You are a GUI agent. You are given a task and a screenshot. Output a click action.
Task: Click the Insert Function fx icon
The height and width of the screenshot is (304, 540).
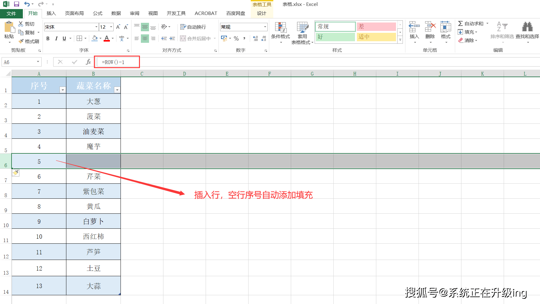(88, 62)
